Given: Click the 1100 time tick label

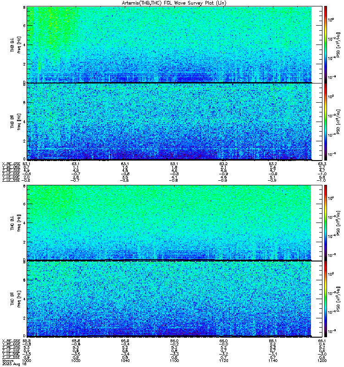Looking at the screenshot, I should pos(174,361).
